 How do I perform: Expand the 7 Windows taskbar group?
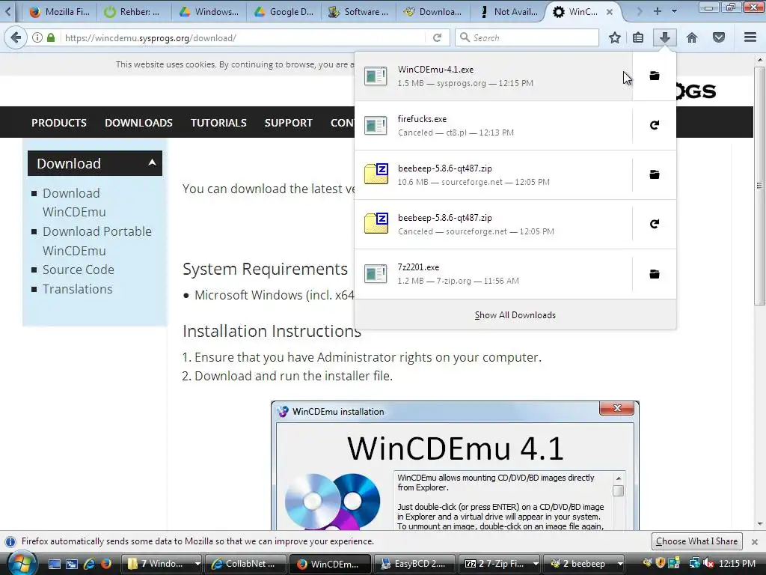click(197, 564)
